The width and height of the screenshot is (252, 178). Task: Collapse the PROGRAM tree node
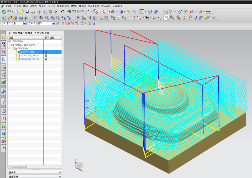pos(9,48)
